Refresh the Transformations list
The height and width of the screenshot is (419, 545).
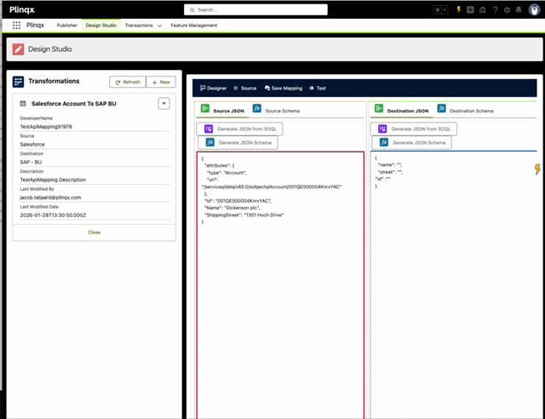128,82
